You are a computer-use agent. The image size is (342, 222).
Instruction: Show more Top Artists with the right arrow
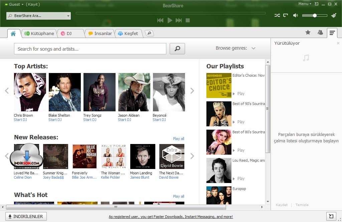pyautogui.click(x=192, y=91)
